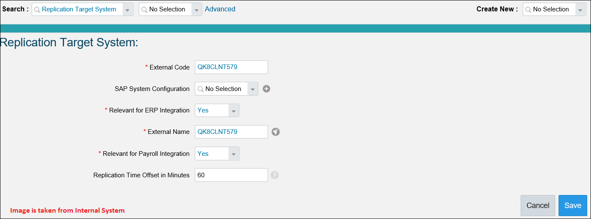Open the Advanced search link

click(220, 9)
